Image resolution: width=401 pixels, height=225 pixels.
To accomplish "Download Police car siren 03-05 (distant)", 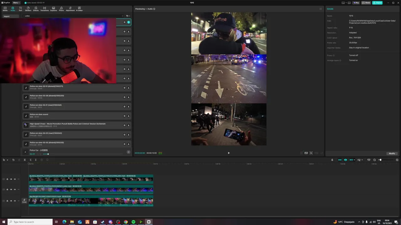I will coord(128,144).
